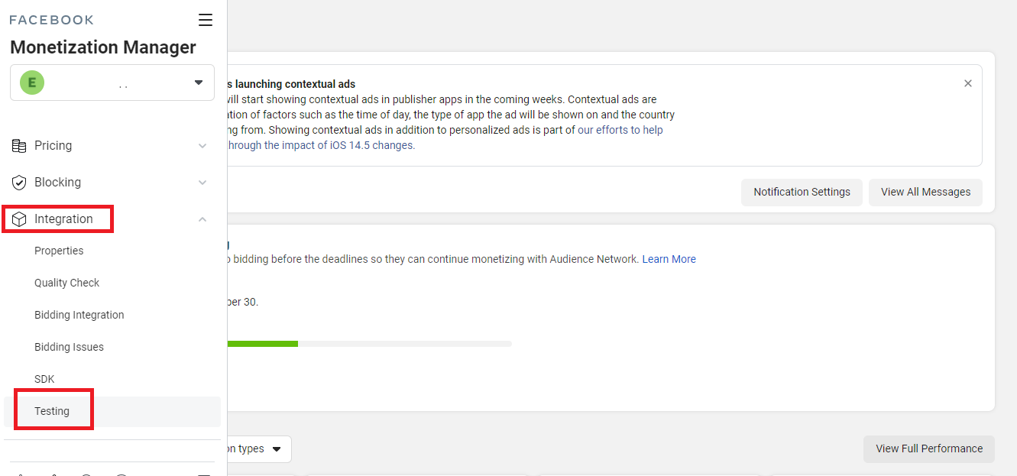Click the FACEBOOK logo text
1017x476 pixels.
tap(51, 20)
